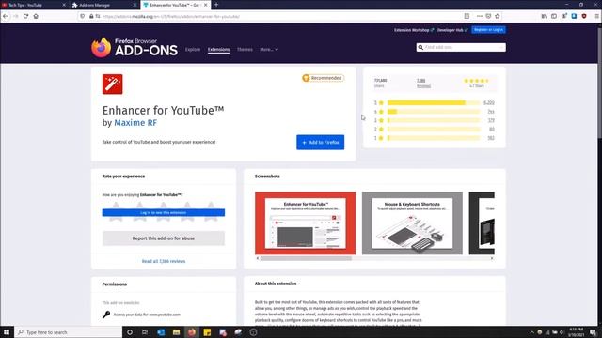The image size is (602, 338).
Task: Open the blue extension icon in the toolbar
Action: coord(574,16)
